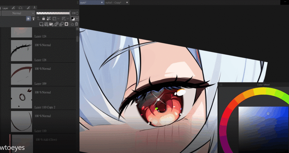Open the Enable Mask options arrow
The height and width of the screenshot is (153, 289).
pos(58,19)
